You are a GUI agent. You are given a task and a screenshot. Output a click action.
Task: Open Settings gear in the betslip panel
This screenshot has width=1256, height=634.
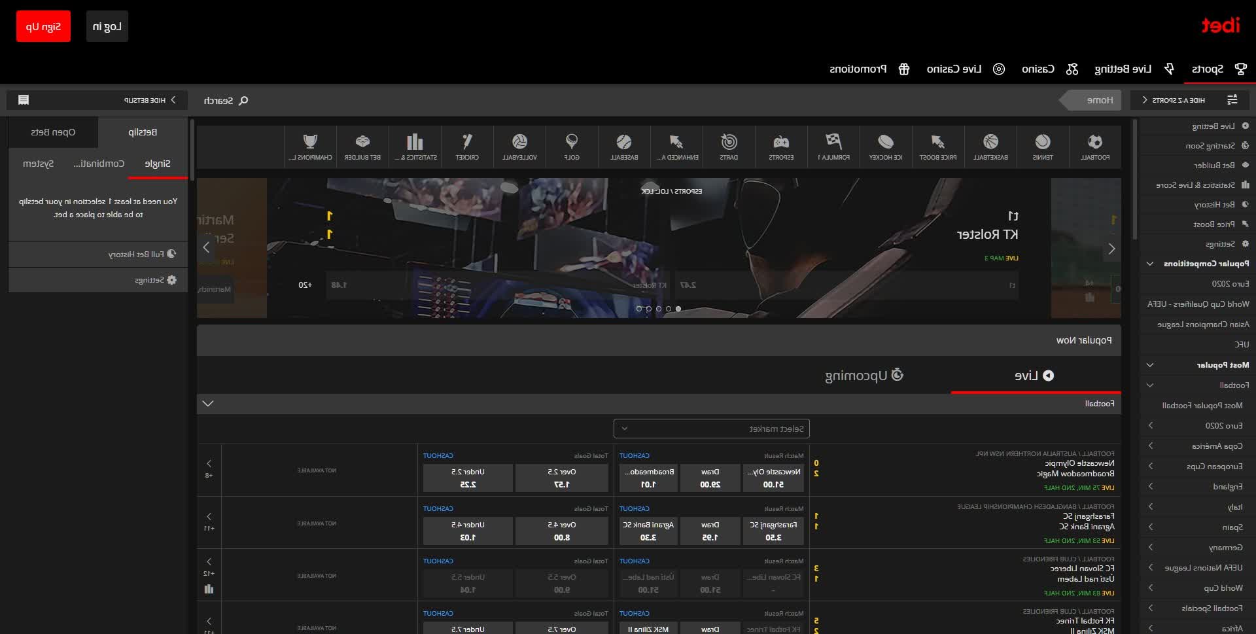tap(171, 280)
